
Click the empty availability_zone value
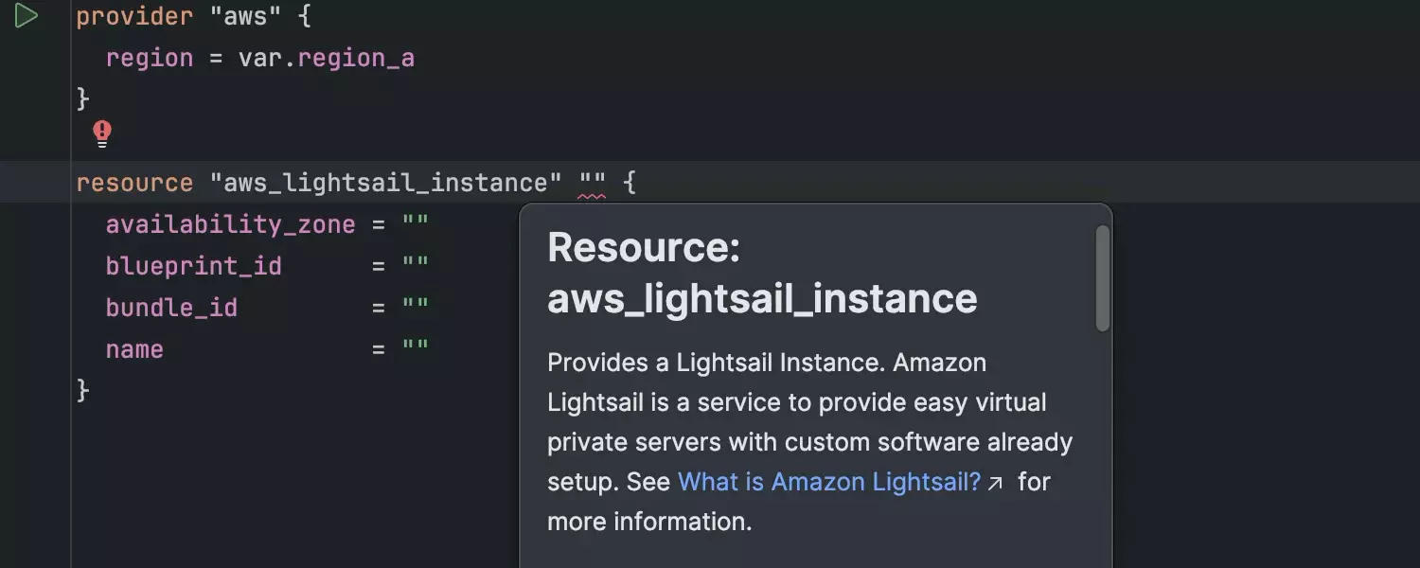pos(416,224)
